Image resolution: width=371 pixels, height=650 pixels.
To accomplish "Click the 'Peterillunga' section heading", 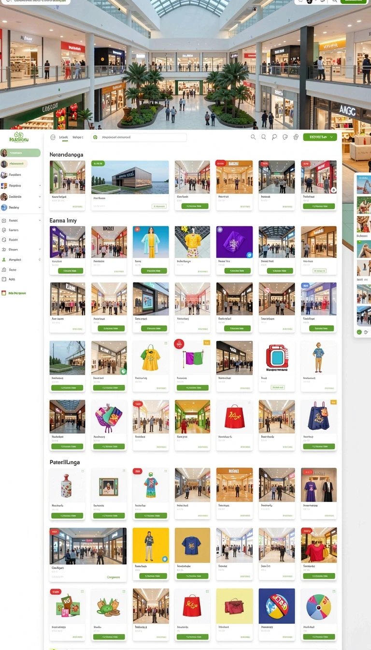I will 65,462.
